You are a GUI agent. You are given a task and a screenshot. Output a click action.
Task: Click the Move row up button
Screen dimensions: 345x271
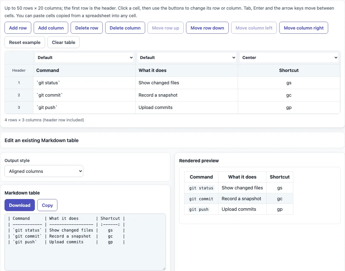(x=166, y=28)
